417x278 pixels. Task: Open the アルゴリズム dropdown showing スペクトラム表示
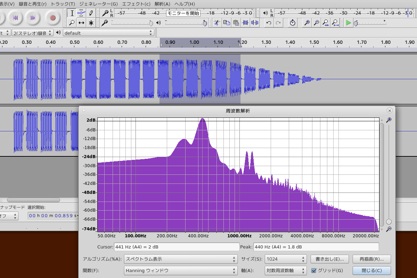[180, 259]
